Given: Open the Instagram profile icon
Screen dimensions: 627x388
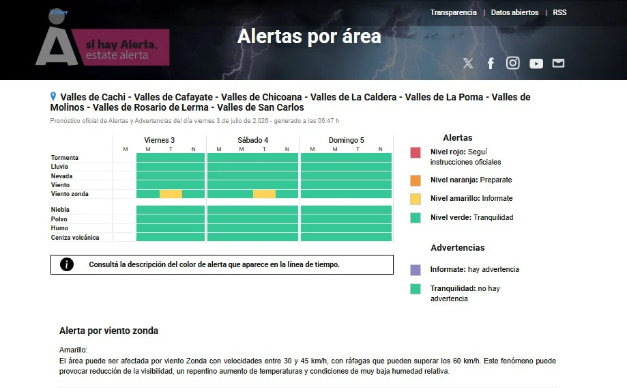Looking at the screenshot, I should point(512,63).
